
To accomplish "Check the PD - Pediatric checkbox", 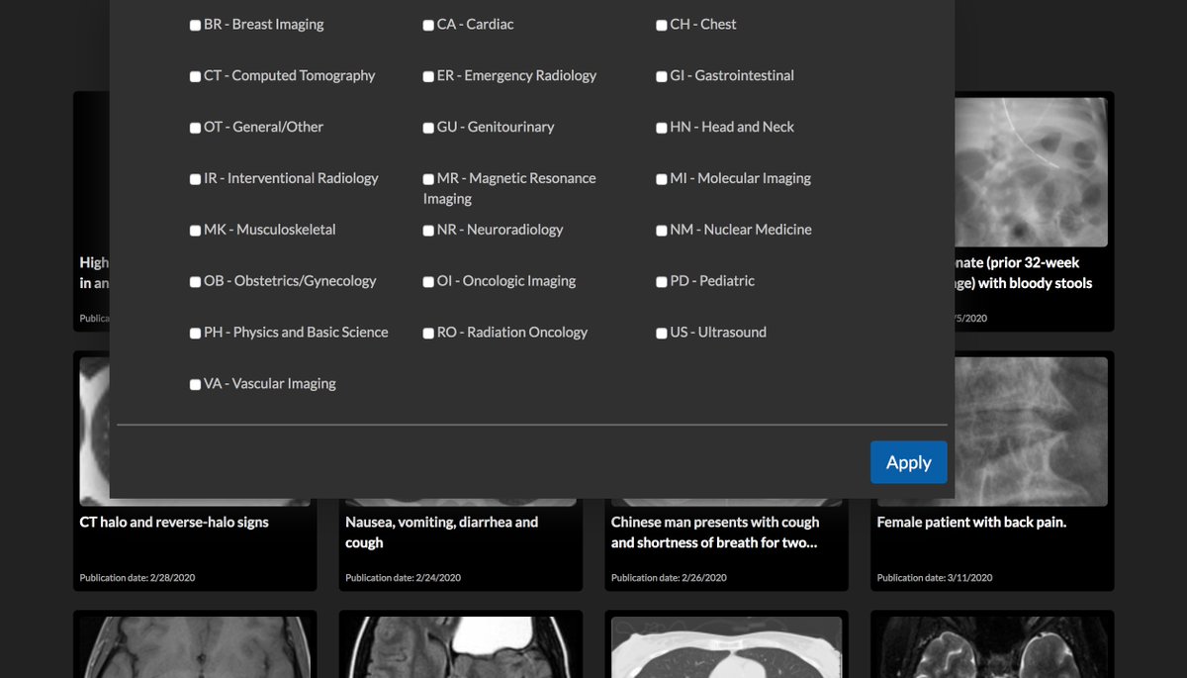I will click(x=662, y=282).
